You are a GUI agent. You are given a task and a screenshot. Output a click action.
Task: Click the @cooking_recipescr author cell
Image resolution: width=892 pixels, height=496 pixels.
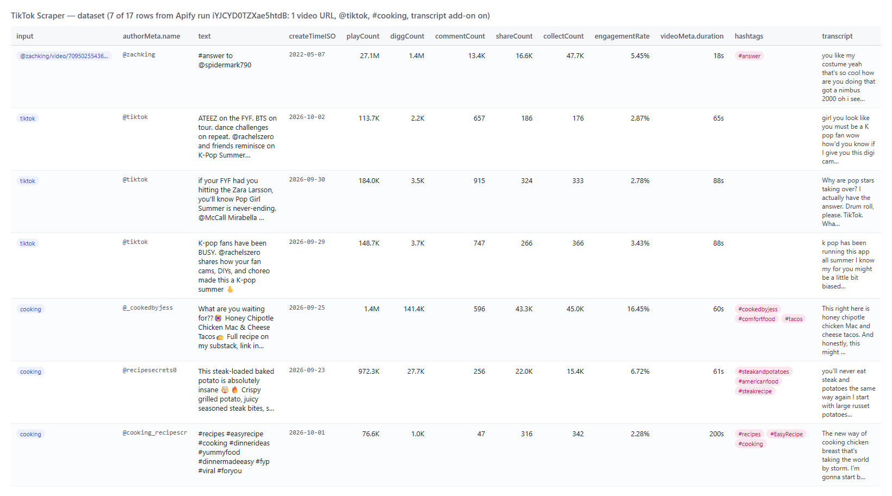154,433
